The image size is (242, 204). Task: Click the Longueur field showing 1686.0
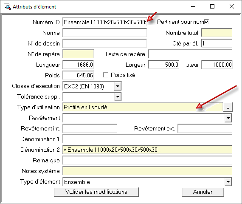point(78,65)
